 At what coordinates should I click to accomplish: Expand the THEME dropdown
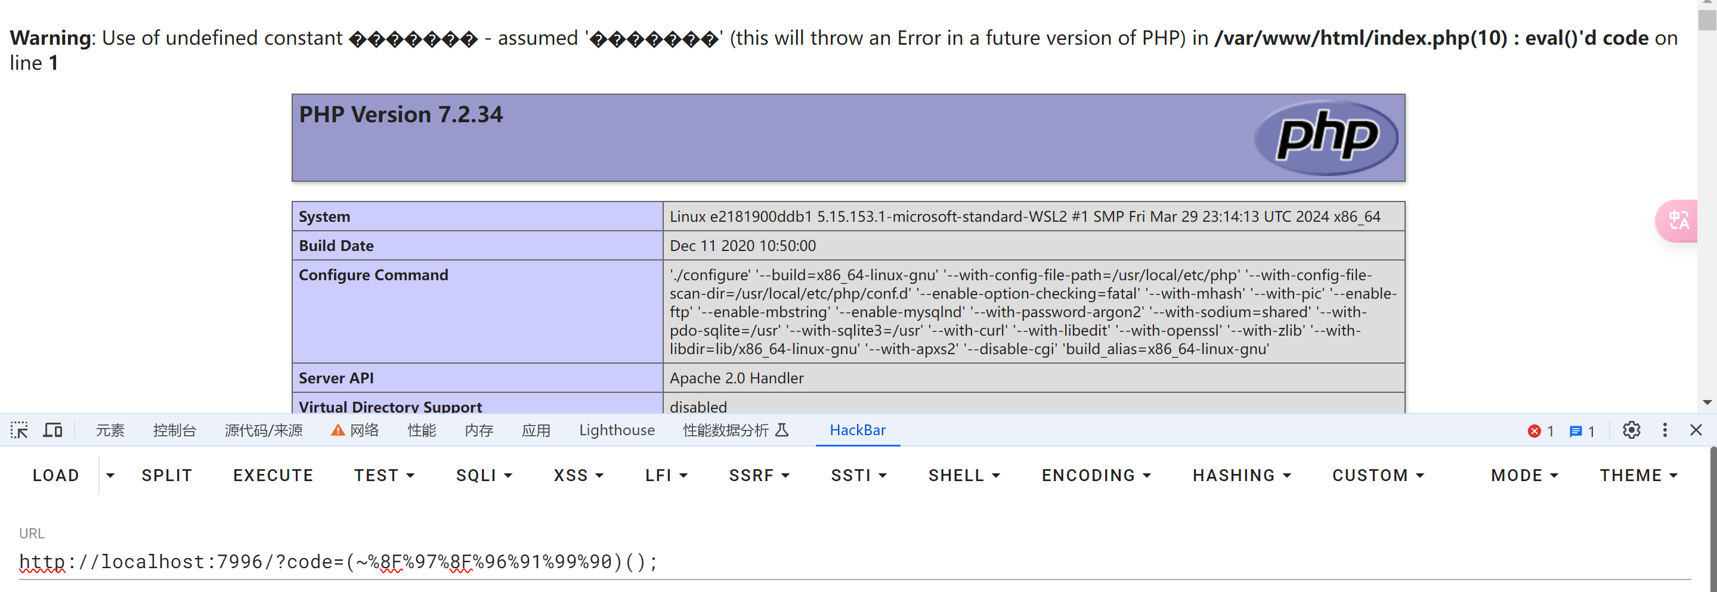coord(1638,475)
